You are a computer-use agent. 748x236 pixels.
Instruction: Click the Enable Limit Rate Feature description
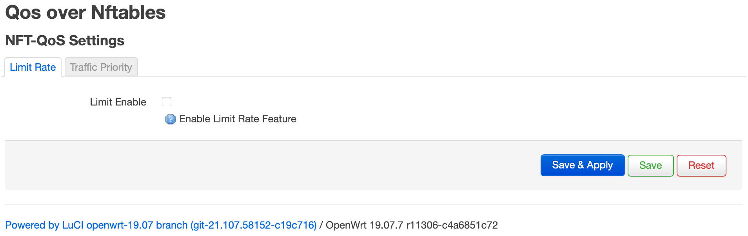(238, 119)
